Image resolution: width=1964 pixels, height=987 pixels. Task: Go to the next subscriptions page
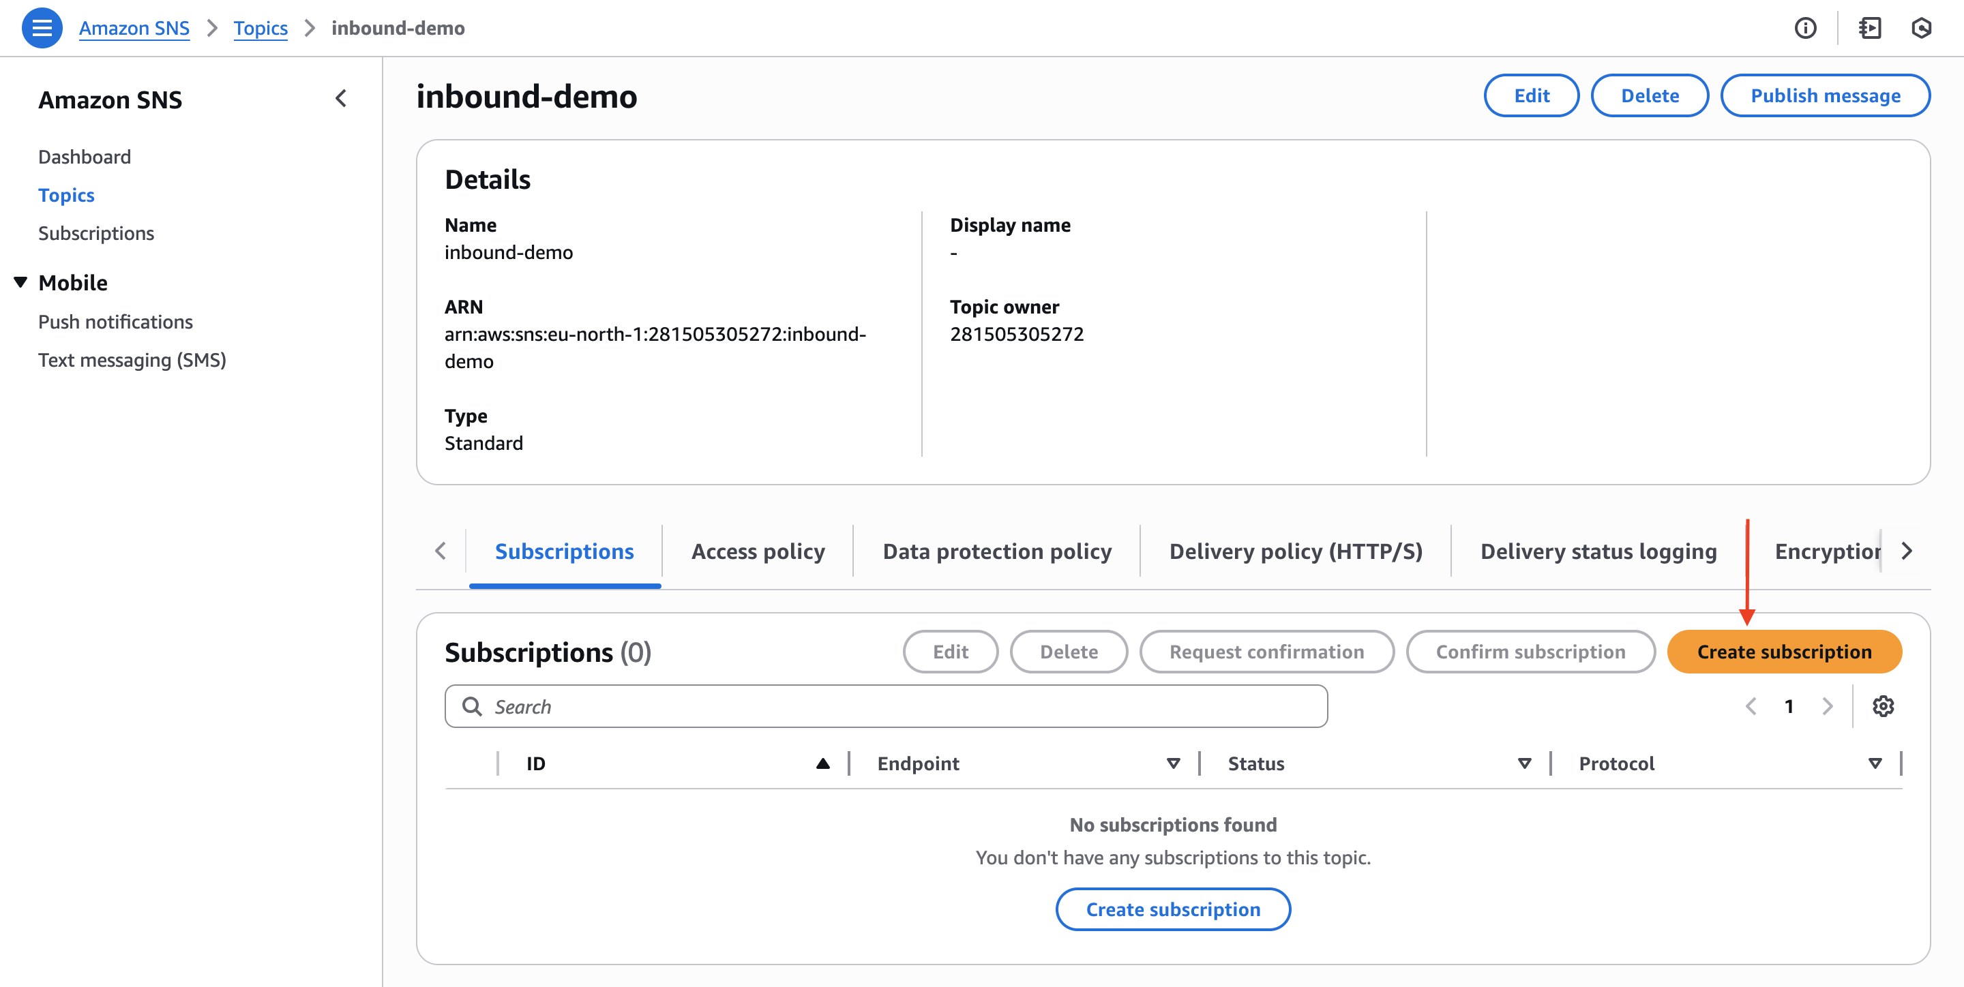1828,707
